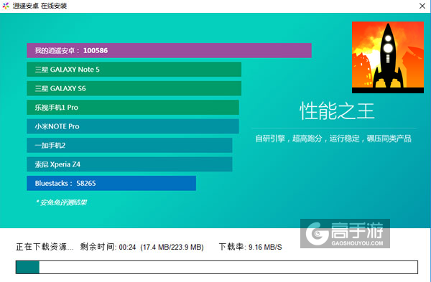431x282 pixels.
Task: Select the 索尼 Xperia Z4 bar
Action: [x=129, y=164]
